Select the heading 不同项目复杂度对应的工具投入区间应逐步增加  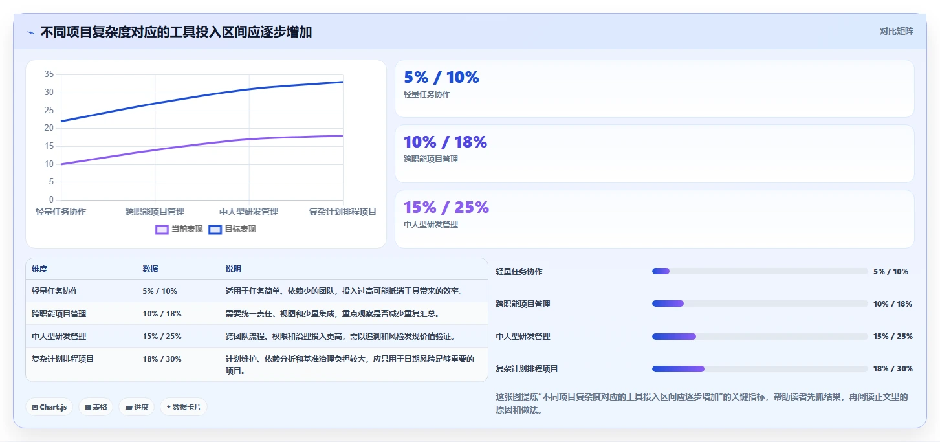(x=176, y=32)
